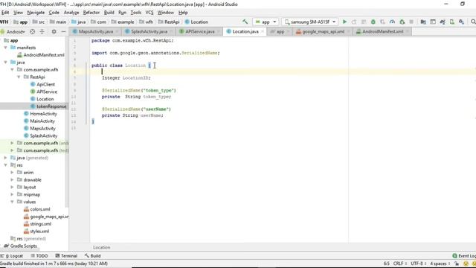Click the Location breadcrumb below the editor
476x268 pixels.
click(x=102, y=247)
